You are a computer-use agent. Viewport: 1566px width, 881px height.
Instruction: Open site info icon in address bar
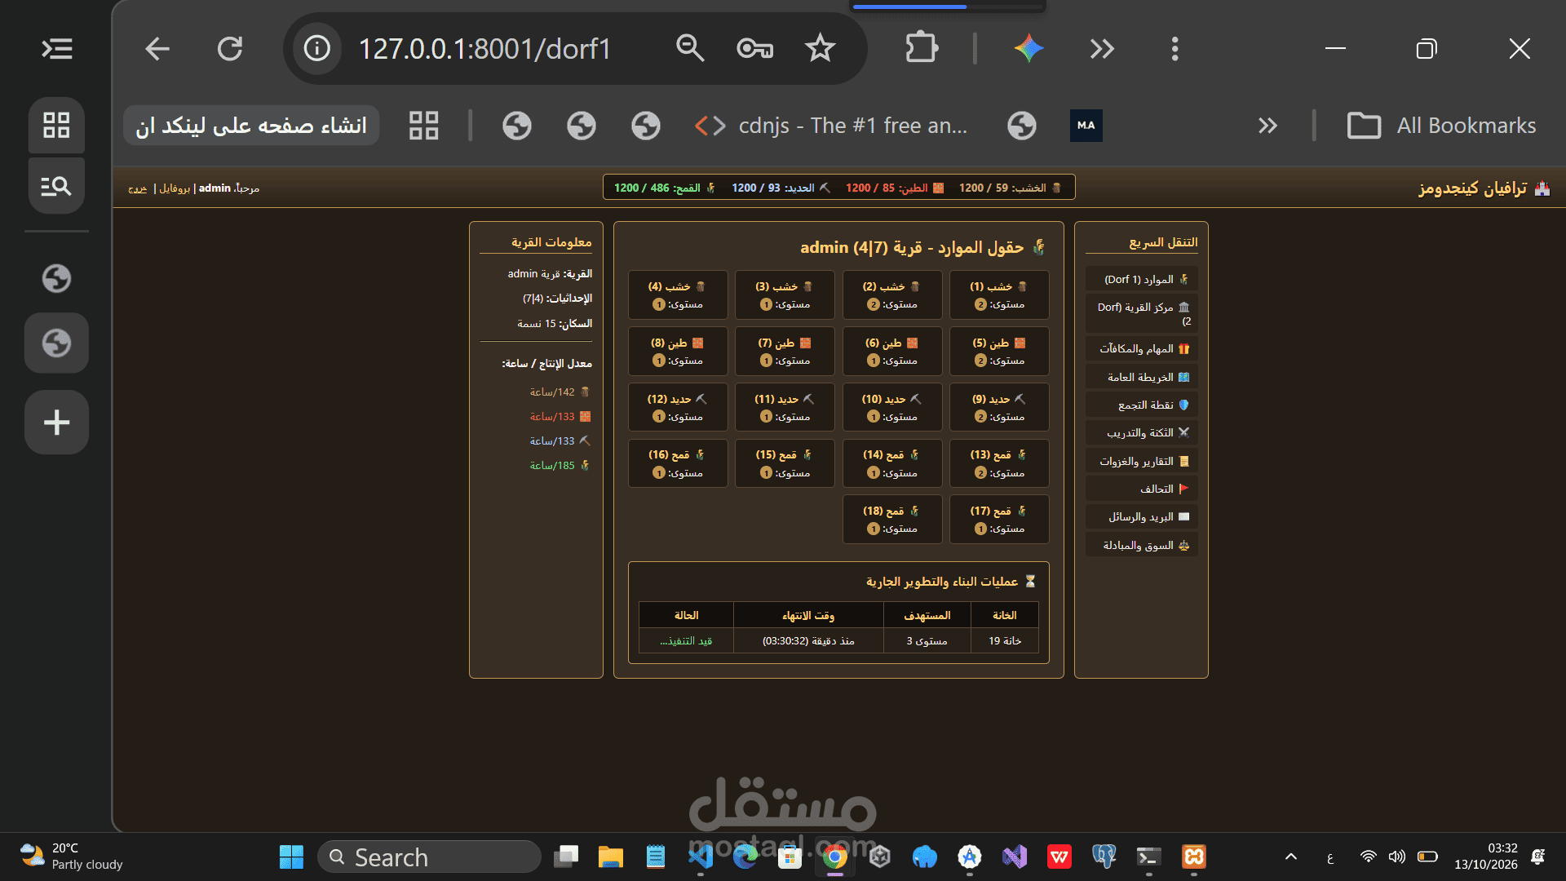click(317, 49)
